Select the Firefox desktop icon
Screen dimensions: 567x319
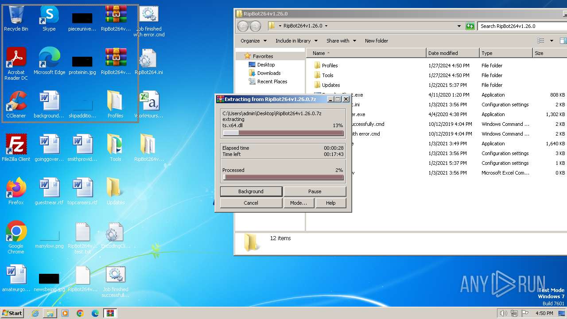coord(16,191)
